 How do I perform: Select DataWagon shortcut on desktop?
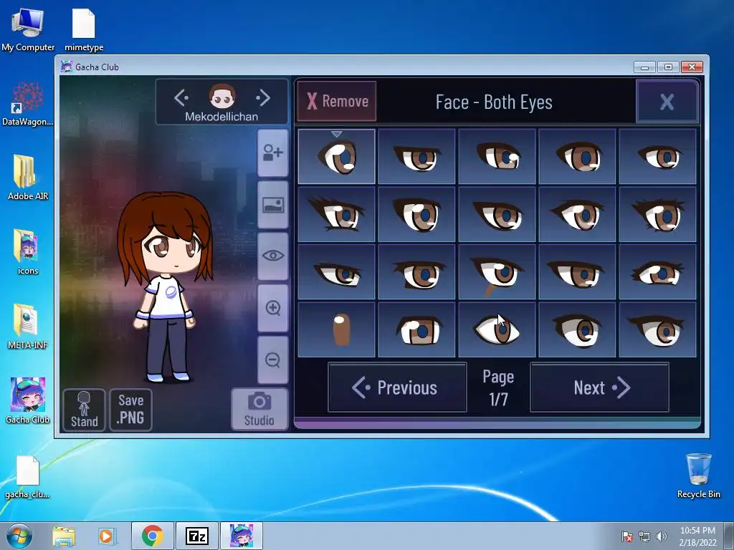coord(28,104)
